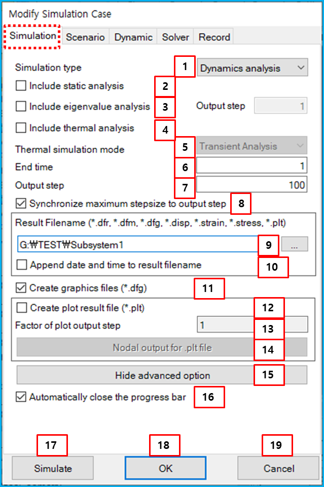This screenshot has width=324, height=487.
Task: Click the Result Filename path field
Action: (x=138, y=244)
